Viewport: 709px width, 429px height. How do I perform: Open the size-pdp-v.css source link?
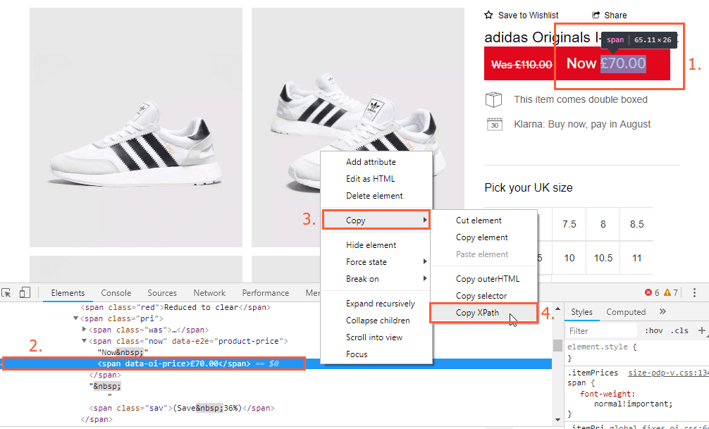[x=668, y=373]
